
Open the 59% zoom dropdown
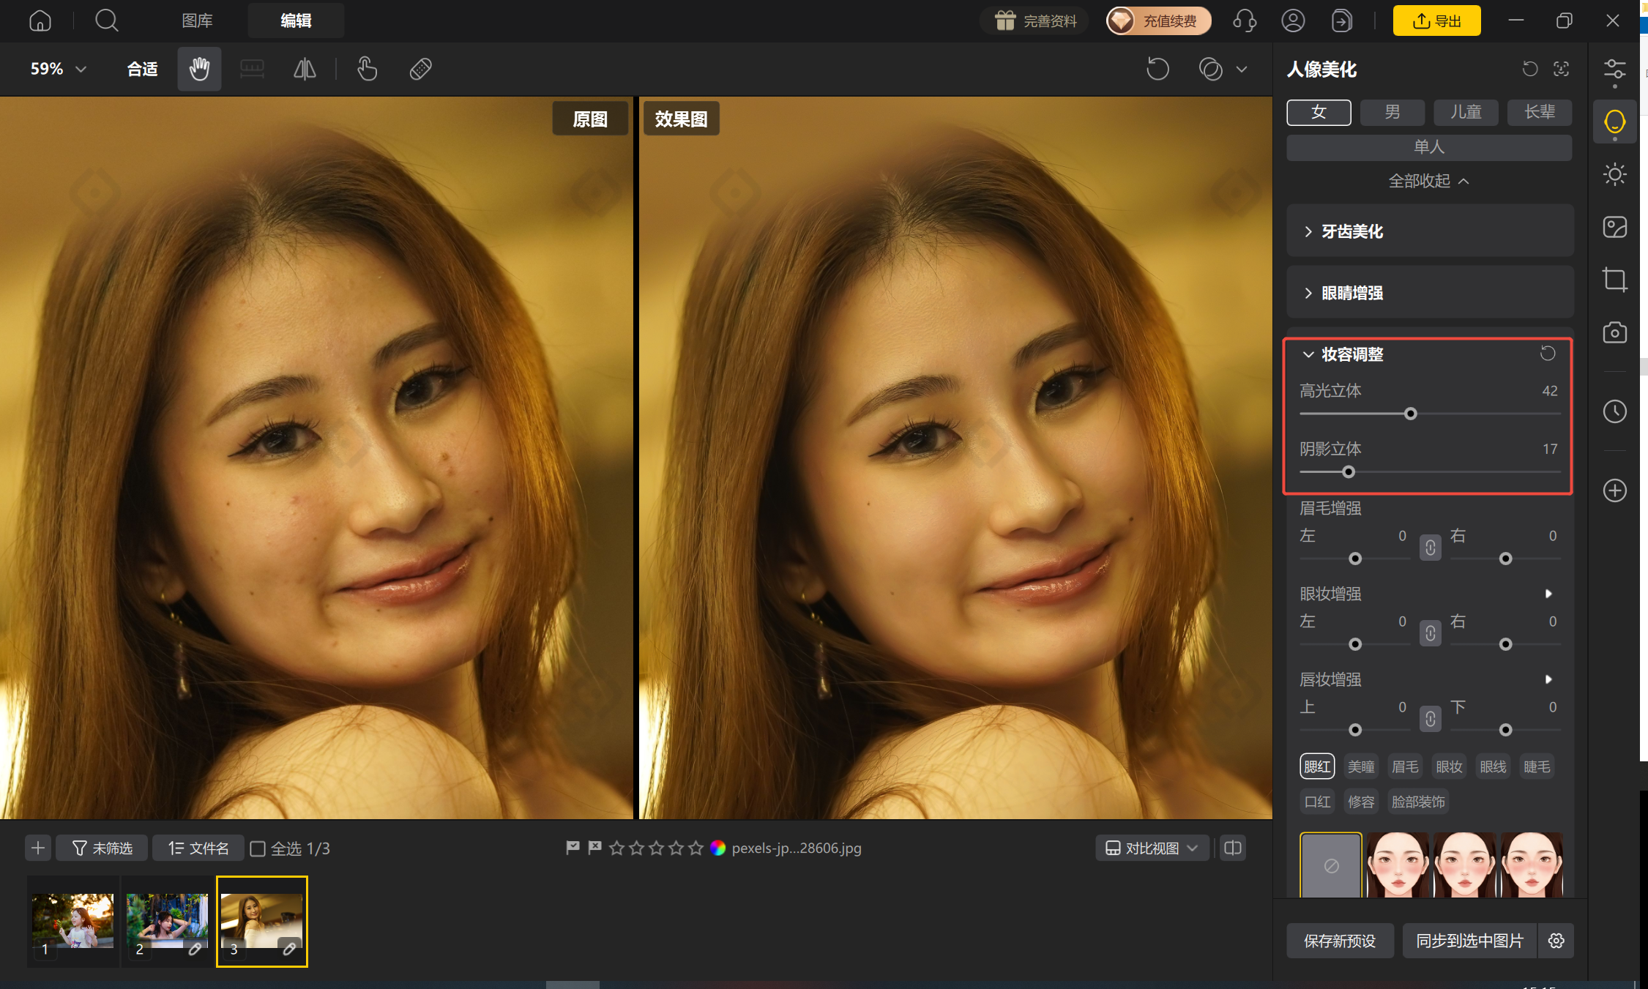[x=59, y=69]
